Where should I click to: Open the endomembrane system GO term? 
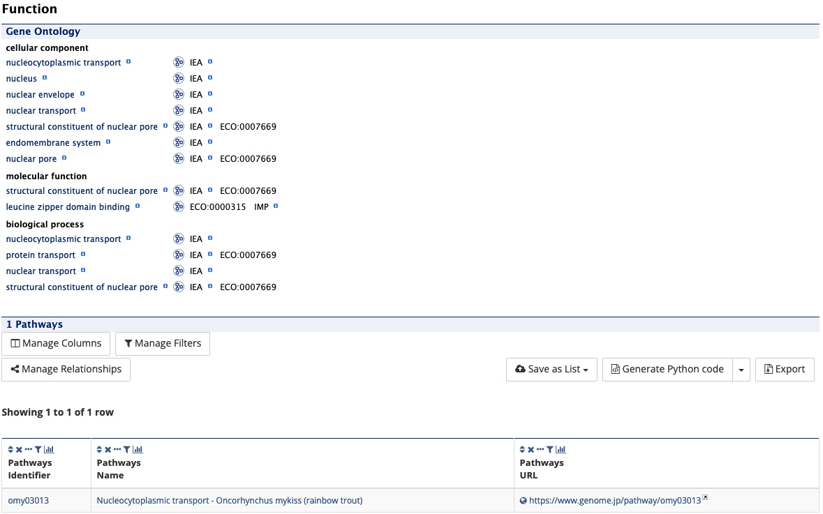pyautogui.click(x=53, y=143)
